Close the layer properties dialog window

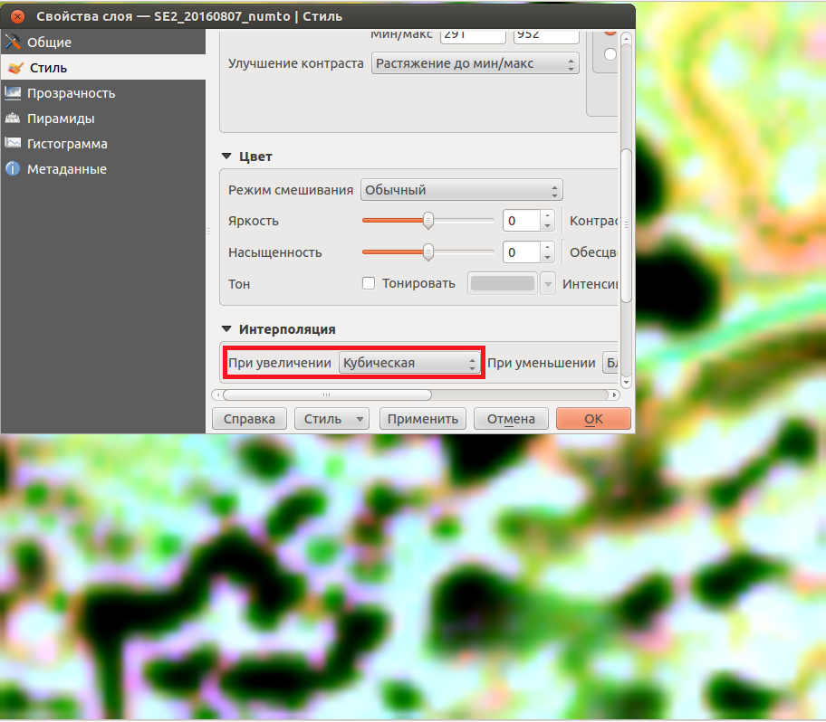pyautogui.click(x=17, y=17)
